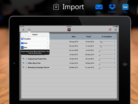Click the large Mail envelope icon in banner
This screenshot has width=138, height=104.
pyautogui.click(x=99, y=7)
